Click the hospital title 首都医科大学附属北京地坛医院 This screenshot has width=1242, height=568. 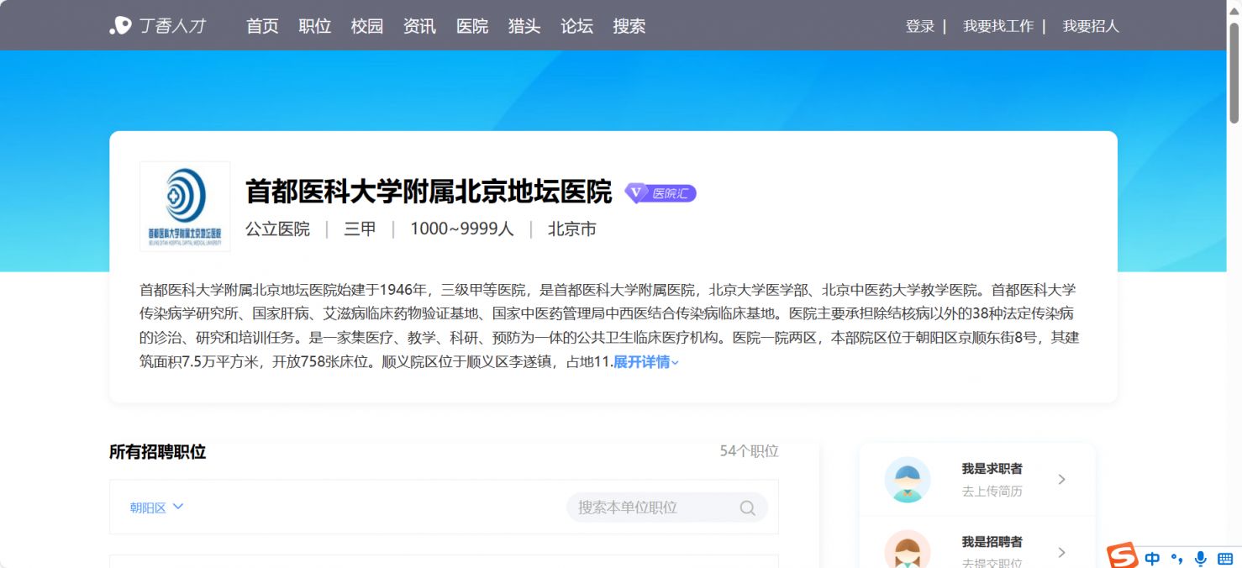point(429,192)
